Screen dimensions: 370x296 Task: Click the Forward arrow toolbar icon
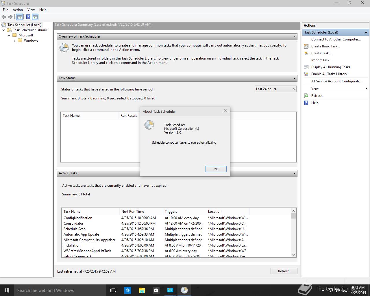click(10, 17)
